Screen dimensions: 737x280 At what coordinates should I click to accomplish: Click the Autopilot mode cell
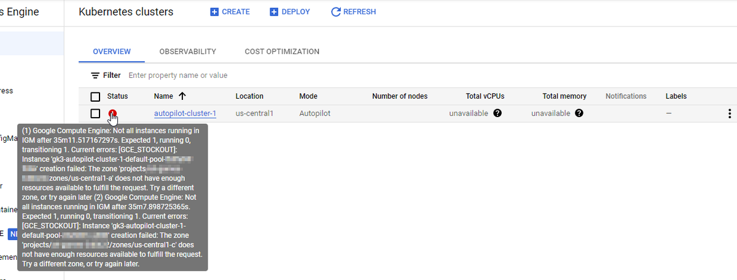(x=314, y=113)
